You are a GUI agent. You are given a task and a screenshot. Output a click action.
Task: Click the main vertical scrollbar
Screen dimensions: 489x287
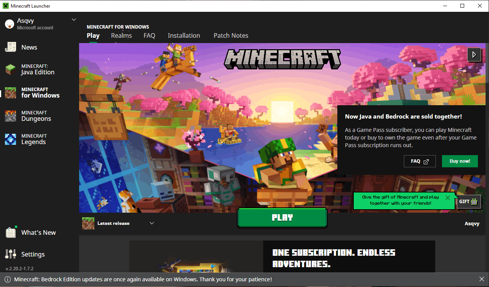pyautogui.click(x=487, y=63)
